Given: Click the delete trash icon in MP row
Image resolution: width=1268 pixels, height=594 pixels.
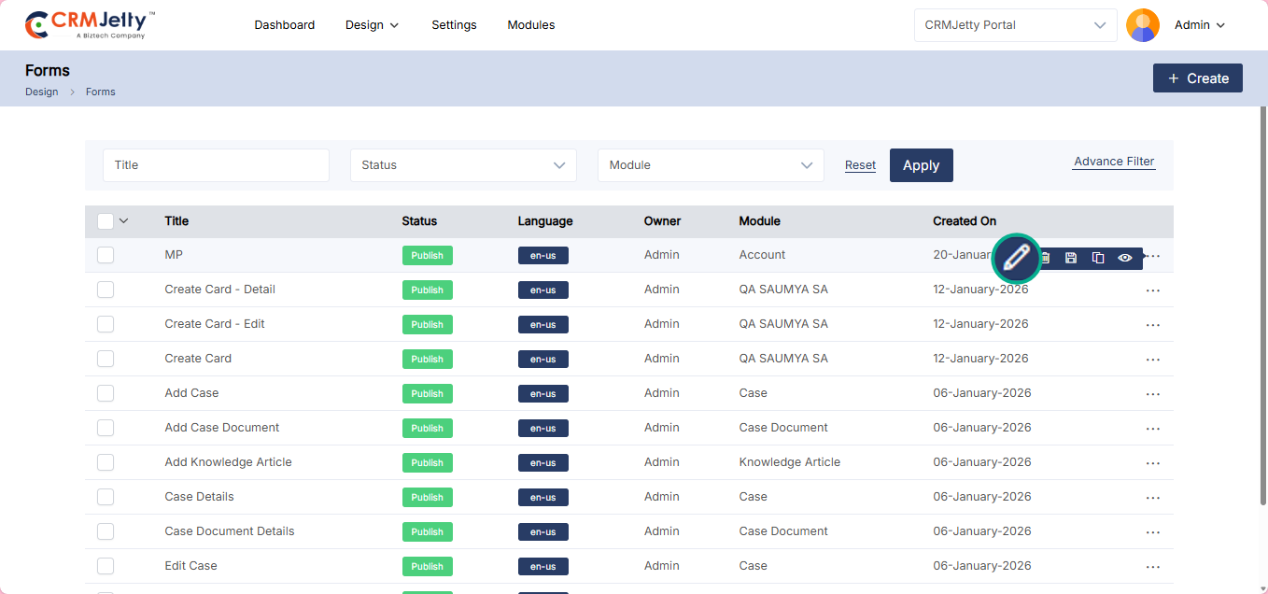Looking at the screenshot, I should pos(1046,258).
